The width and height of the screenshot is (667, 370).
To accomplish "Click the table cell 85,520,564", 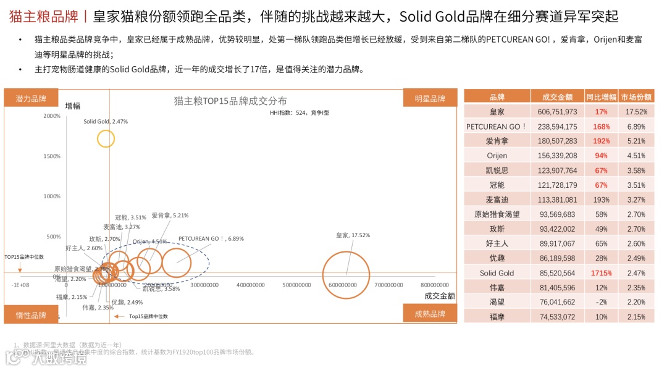I will (x=557, y=273).
